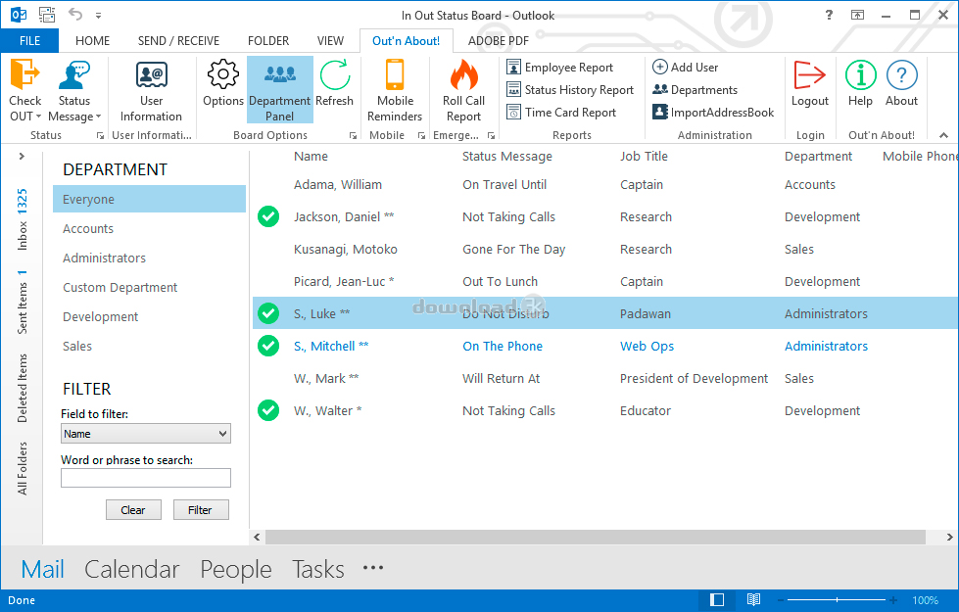Toggle the Department Panel button

(280, 90)
